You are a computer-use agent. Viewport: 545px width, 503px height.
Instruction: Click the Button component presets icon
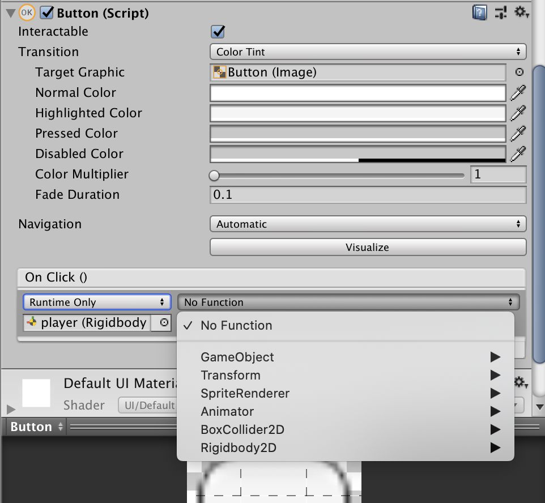pos(500,12)
